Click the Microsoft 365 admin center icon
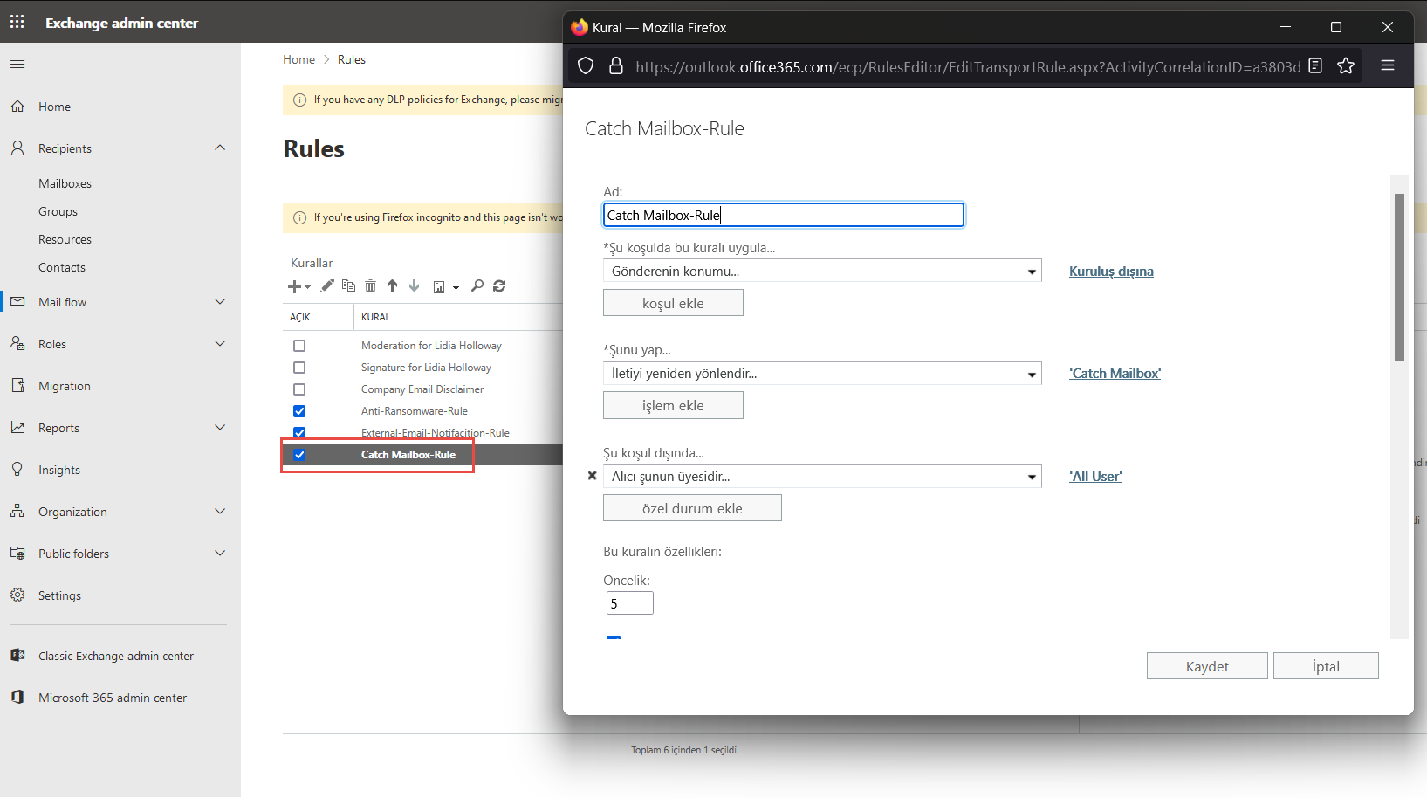This screenshot has width=1427, height=798. click(17, 698)
